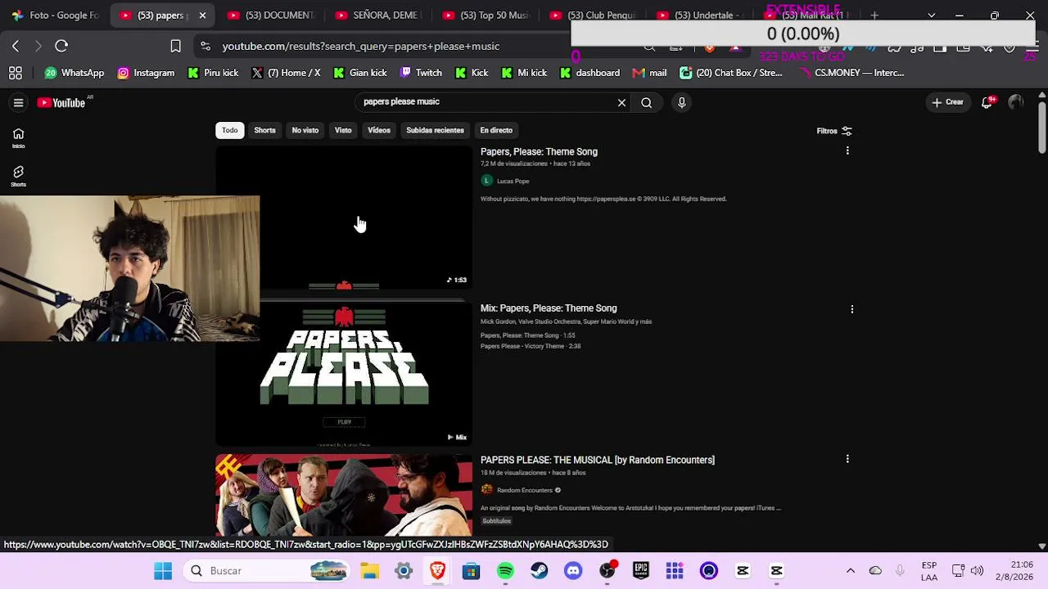This screenshot has width=1048, height=589.
Task: Start voice search with the microphone
Action: pos(681,102)
